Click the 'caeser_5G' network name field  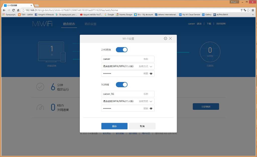122,94
